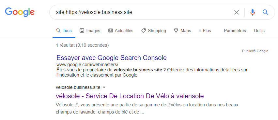Click the Maps pin icon

coord(176,31)
